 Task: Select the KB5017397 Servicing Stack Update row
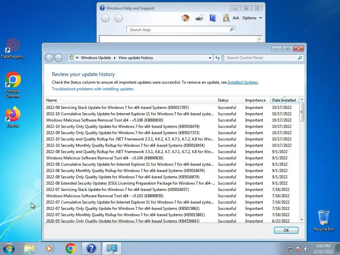(171, 108)
